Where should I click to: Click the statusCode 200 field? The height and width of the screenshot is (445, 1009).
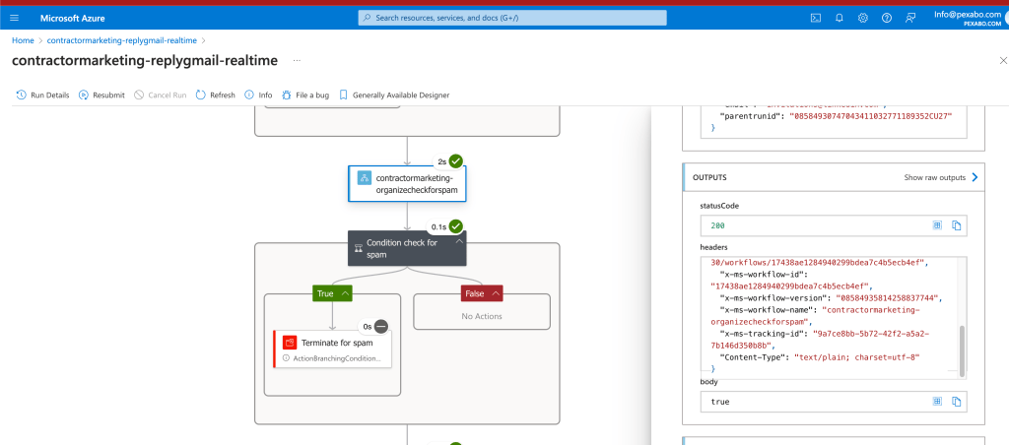834,225
